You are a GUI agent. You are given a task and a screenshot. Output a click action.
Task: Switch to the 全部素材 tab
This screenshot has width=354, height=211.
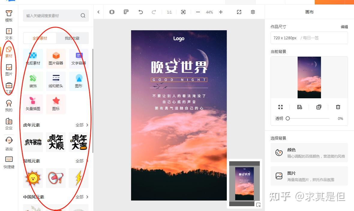[40, 38]
